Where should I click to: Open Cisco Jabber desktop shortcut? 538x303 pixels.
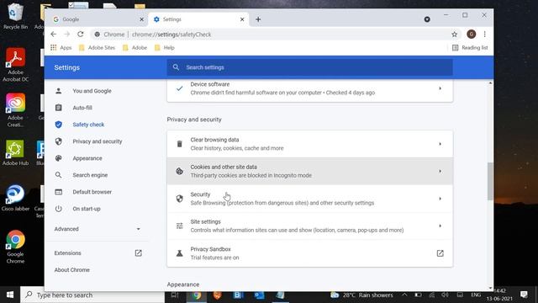click(15, 198)
